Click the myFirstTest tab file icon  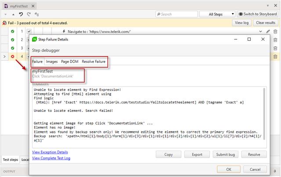pos(6,6)
